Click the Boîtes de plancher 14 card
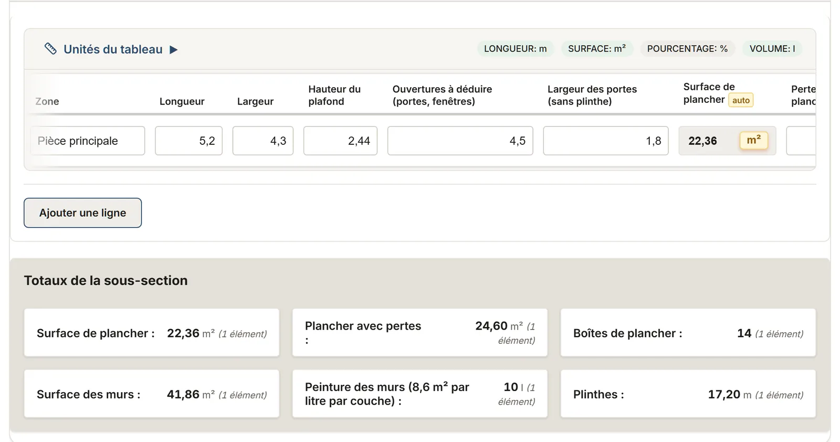The image size is (840, 442). click(688, 333)
